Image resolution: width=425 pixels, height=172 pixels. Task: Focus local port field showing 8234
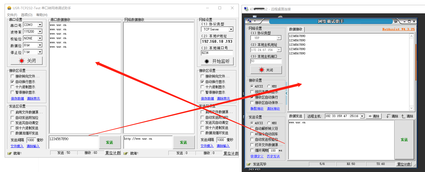coord(217,53)
